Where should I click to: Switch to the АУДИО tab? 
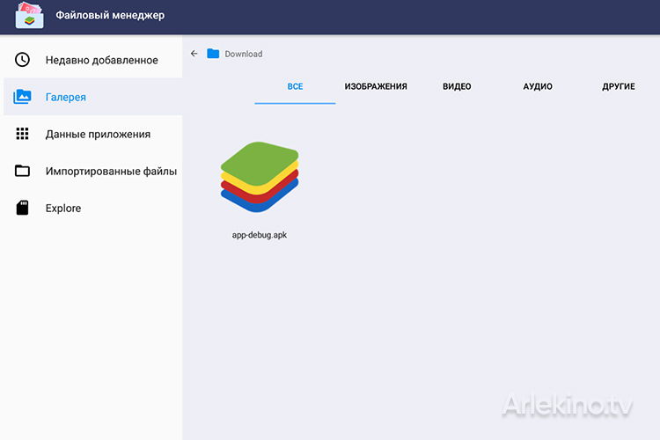pyautogui.click(x=538, y=87)
